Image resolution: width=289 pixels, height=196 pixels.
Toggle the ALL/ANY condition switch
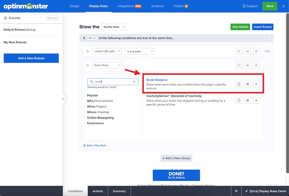click(92, 38)
